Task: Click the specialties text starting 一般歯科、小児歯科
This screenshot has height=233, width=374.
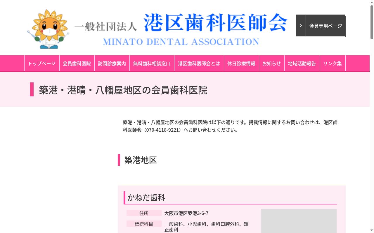Action: click(x=207, y=227)
